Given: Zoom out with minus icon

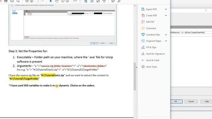Looking at the screenshot, I should coord(63,1).
